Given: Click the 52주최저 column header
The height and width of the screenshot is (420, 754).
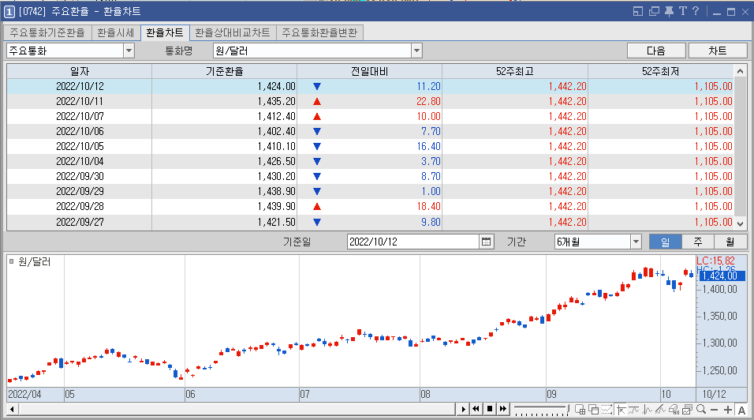Looking at the screenshot, I should coord(661,71).
